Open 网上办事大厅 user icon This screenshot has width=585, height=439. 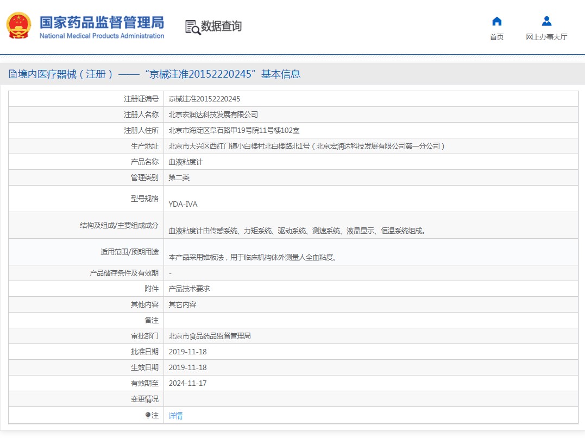click(x=546, y=21)
